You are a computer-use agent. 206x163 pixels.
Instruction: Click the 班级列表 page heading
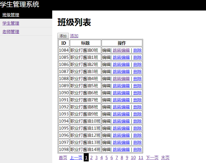pos(74,22)
